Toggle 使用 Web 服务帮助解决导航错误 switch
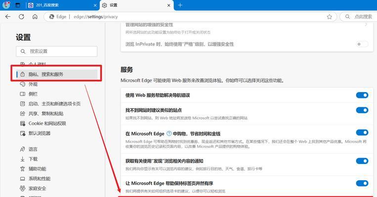The height and width of the screenshot is (197, 377). click(x=362, y=95)
